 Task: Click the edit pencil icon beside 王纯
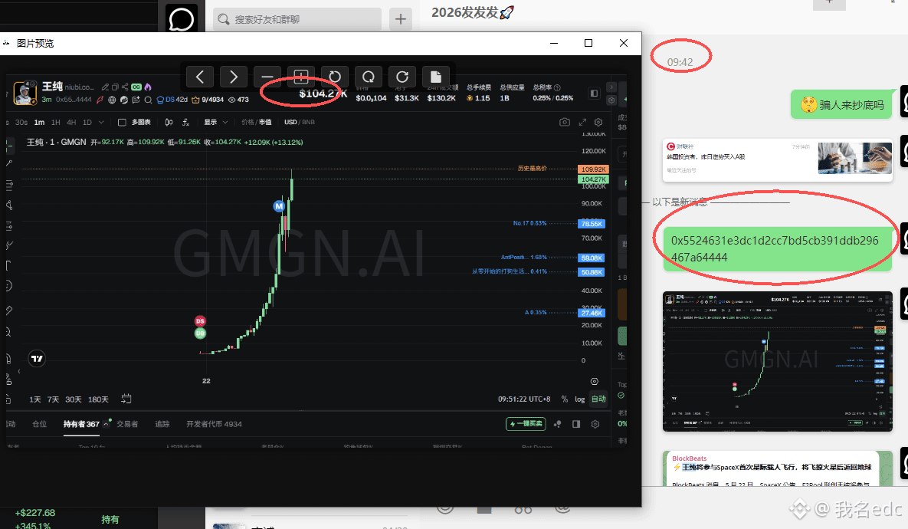click(x=106, y=87)
